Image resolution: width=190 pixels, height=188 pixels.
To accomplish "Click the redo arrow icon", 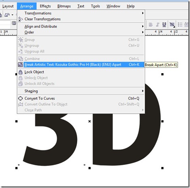I will point(7,15).
